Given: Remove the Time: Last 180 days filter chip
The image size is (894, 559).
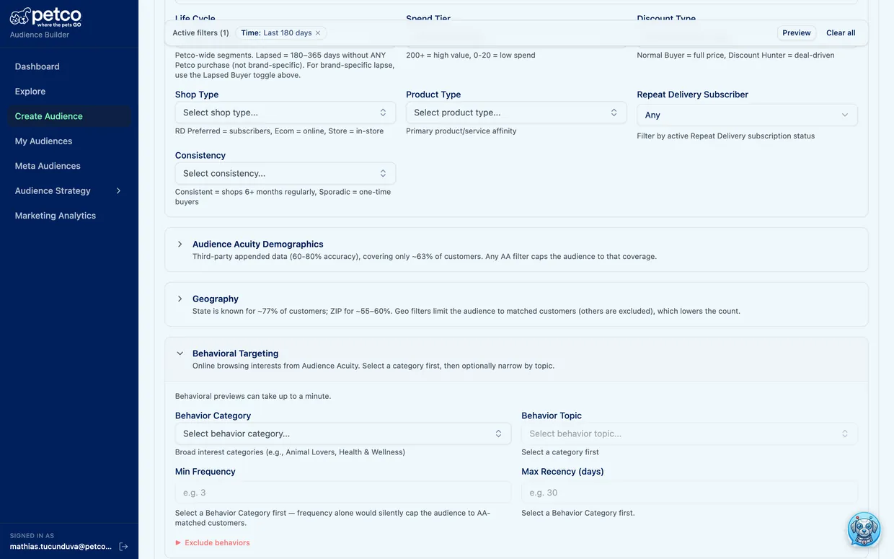Looking at the screenshot, I should click(318, 33).
